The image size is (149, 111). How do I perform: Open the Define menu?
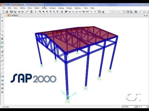(23, 8)
